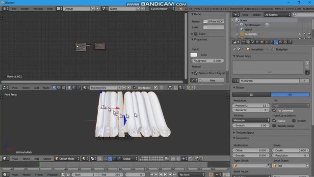Open the Cycles Render engine dropdown

(x=162, y=9)
